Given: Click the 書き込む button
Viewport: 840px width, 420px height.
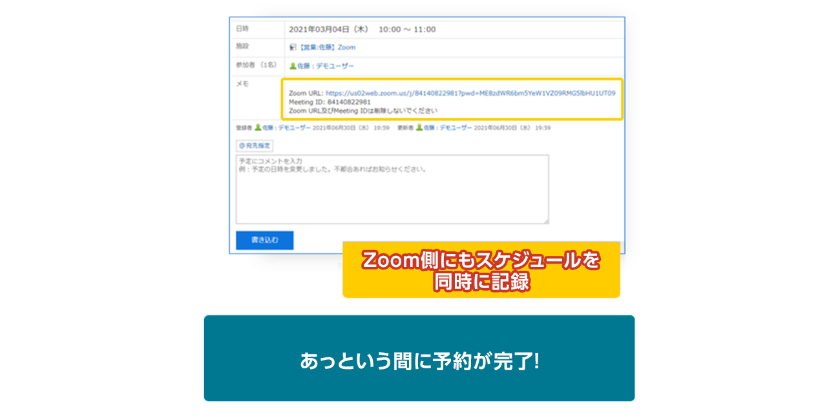Looking at the screenshot, I should tap(265, 240).
